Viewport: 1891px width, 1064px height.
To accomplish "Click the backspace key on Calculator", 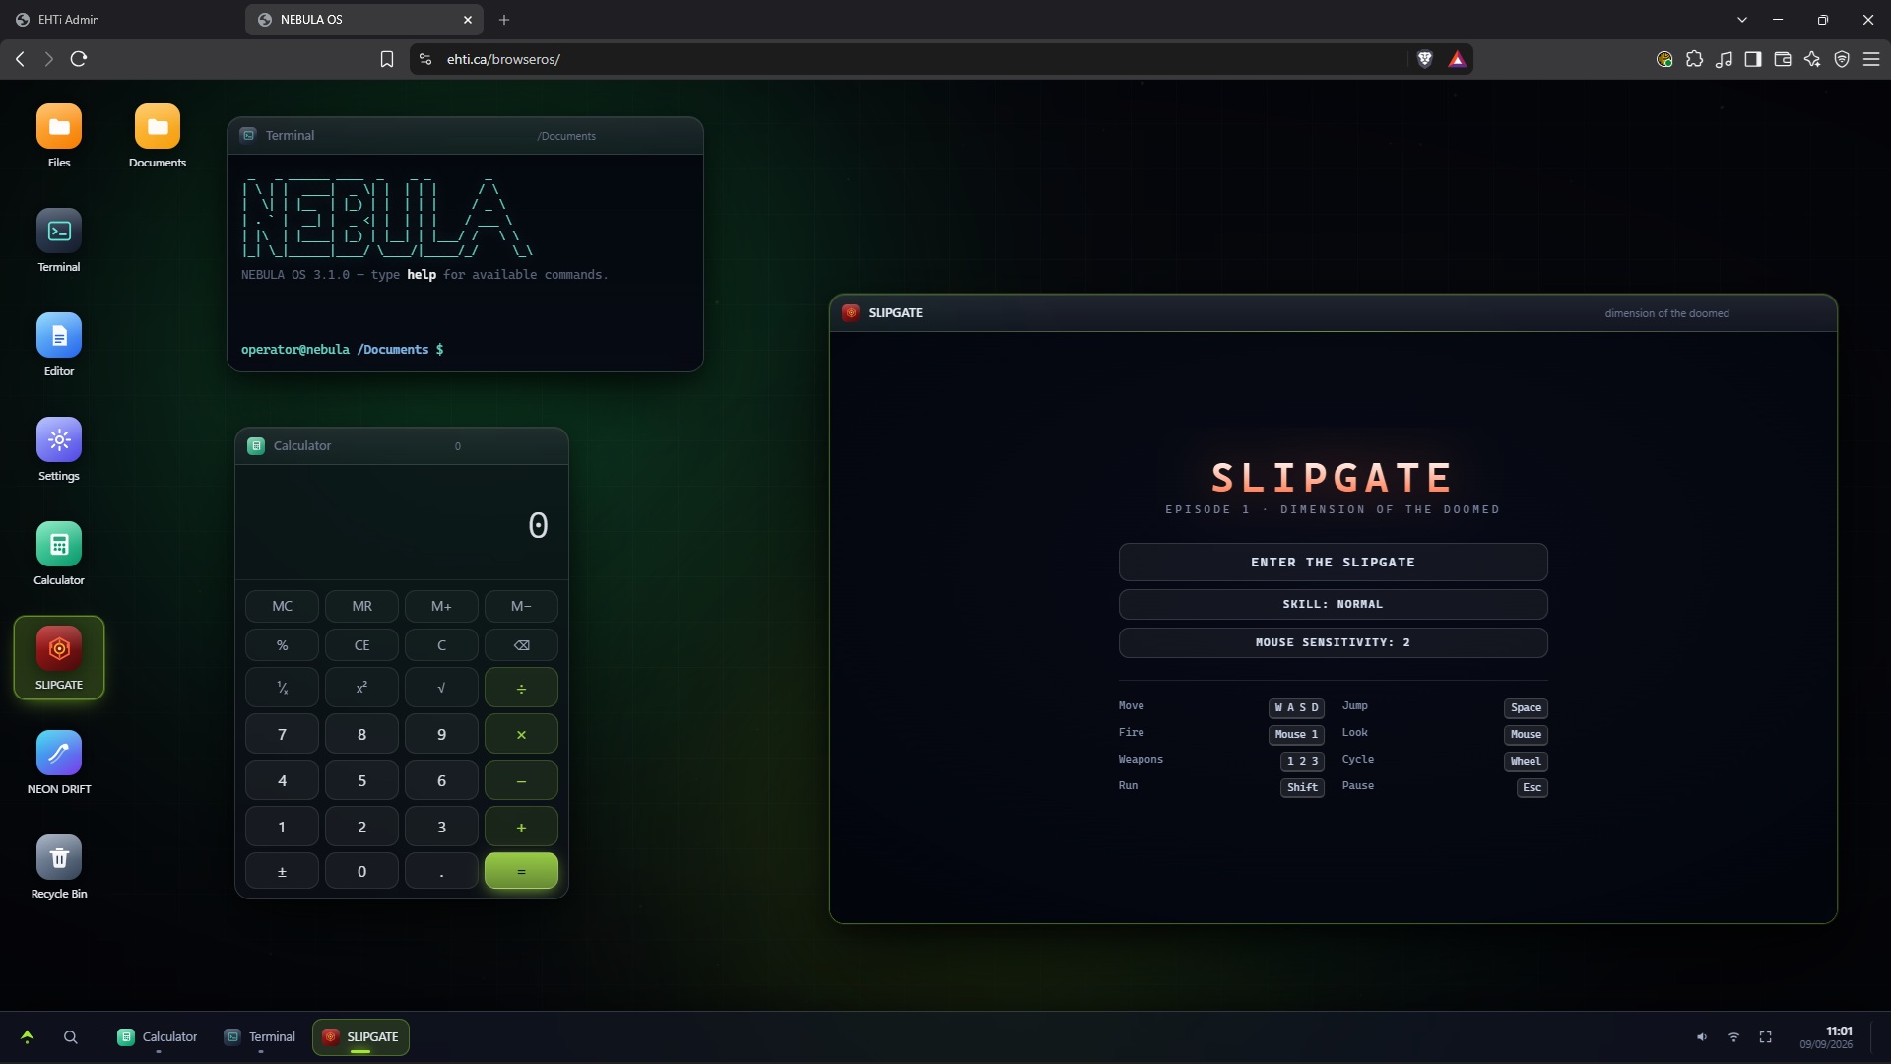I will tap(521, 645).
